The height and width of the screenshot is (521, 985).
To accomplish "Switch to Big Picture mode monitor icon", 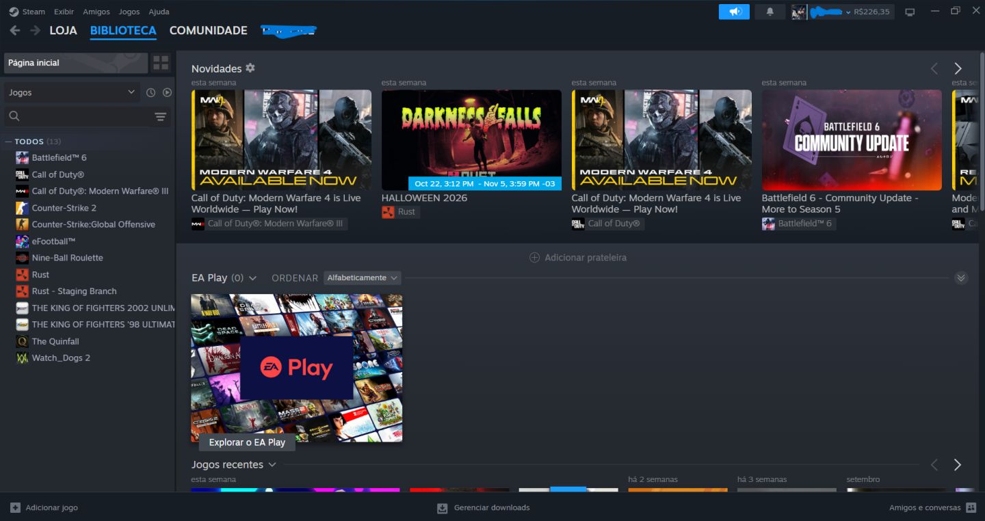I will pos(910,12).
